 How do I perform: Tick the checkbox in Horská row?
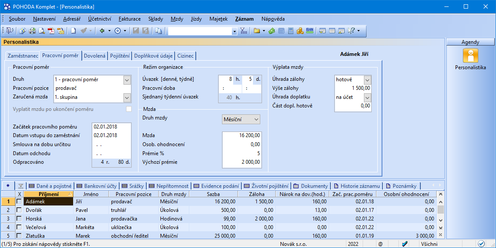pos(19,219)
